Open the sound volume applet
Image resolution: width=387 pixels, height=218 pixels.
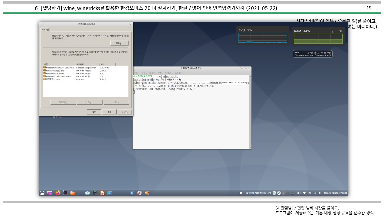(320, 193)
